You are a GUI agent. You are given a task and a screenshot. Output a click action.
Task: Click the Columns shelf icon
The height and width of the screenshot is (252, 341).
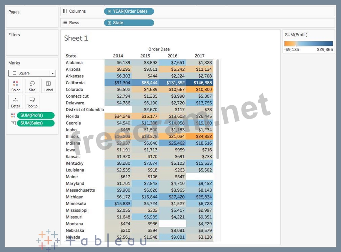[x=65, y=11]
